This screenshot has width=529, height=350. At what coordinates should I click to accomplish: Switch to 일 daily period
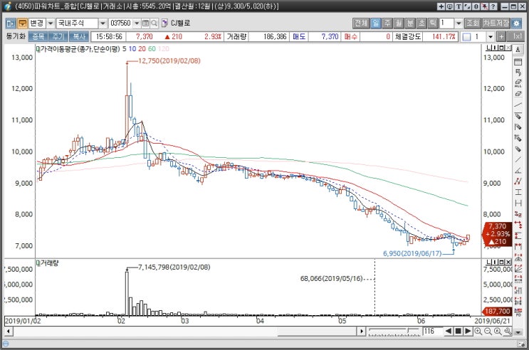pos(375,23)
